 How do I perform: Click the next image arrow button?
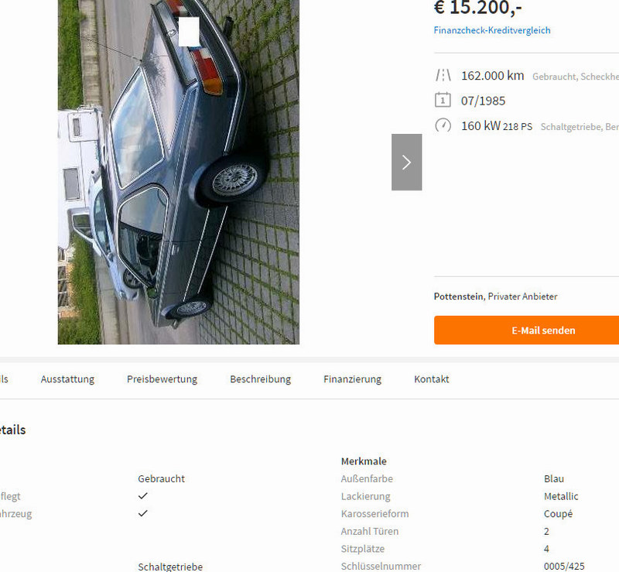pyautogui.click(x=407, y=162)
